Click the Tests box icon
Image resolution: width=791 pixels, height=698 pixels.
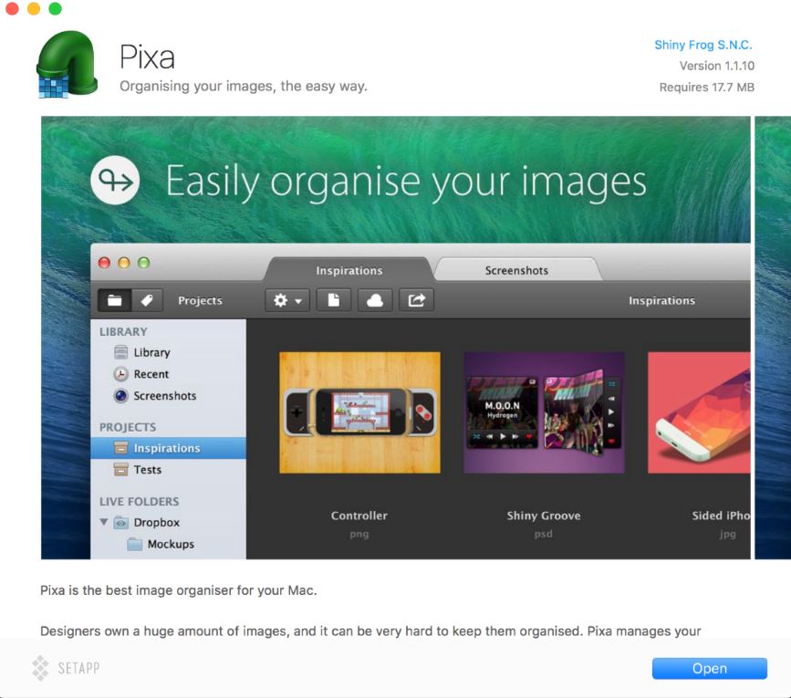pyautogui.click(x=121, y=470)
